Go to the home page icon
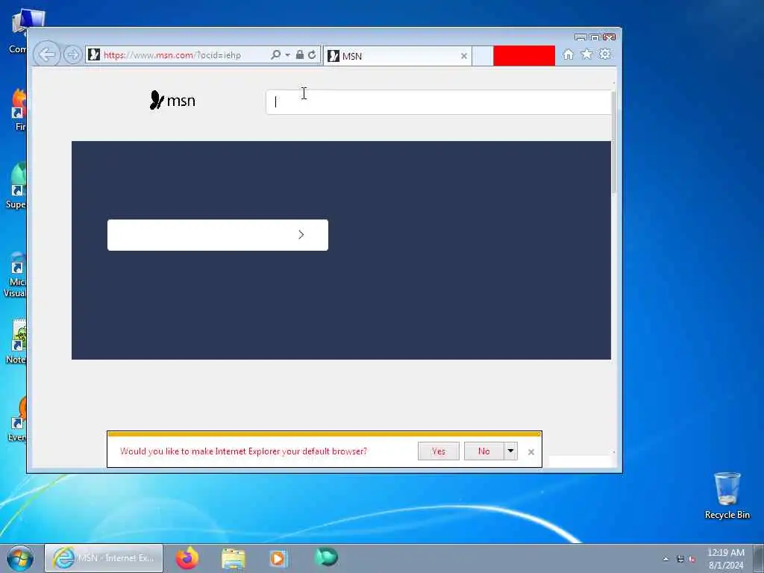Screen dimensions: 764x573 (x=568, y=54)
